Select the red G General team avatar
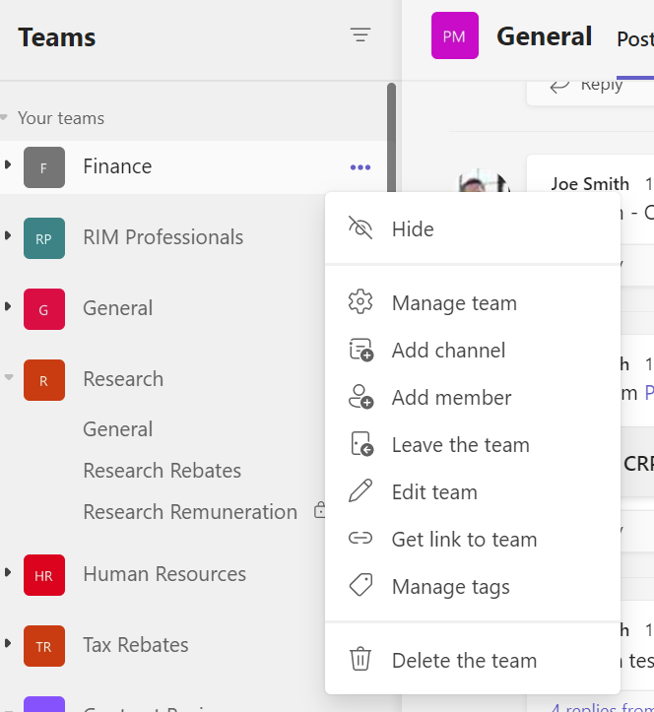Image resolution: width=654 pixels, height=712 pixels. (x=44, y=309)
